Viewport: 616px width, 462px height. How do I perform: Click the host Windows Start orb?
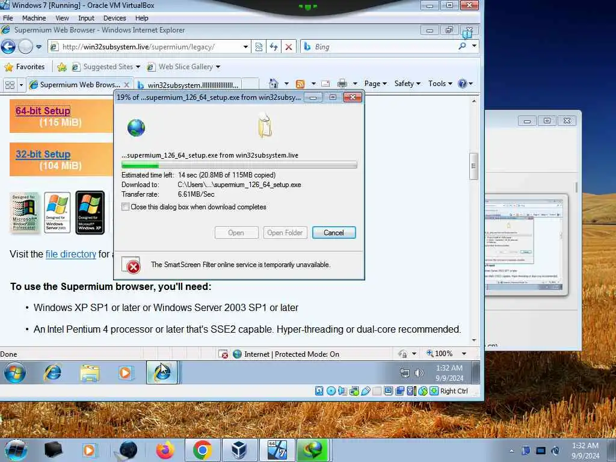pyautogui.click(x=16, y=450)
